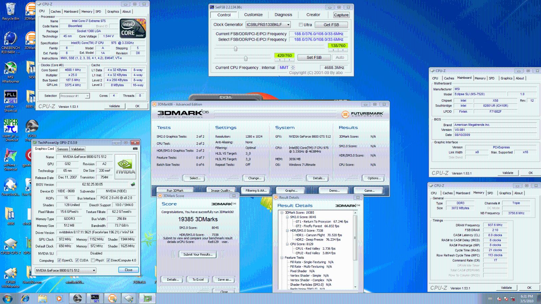Switch to the Diagnosis tab in SetFSB
Image resolution: width=541 pixels, height=304 pixels.
point(283,15)
